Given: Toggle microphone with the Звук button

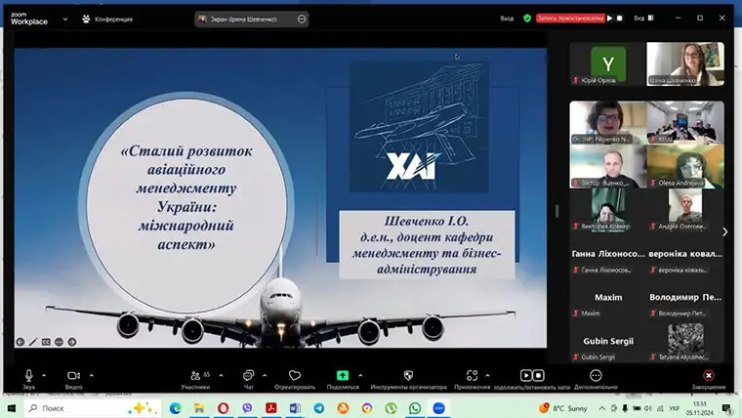Looking at the screenshot, I should click(x=28, y=375).
